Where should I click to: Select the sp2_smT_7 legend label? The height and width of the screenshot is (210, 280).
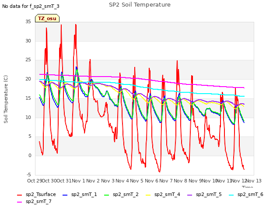38,201
